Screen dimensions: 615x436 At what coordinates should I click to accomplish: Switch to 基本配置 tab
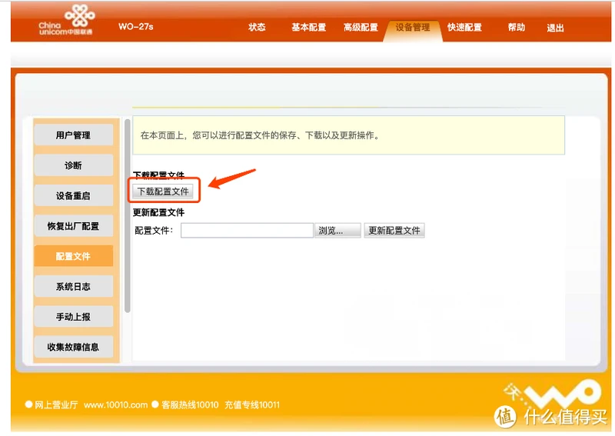click(x=308, y=28)
